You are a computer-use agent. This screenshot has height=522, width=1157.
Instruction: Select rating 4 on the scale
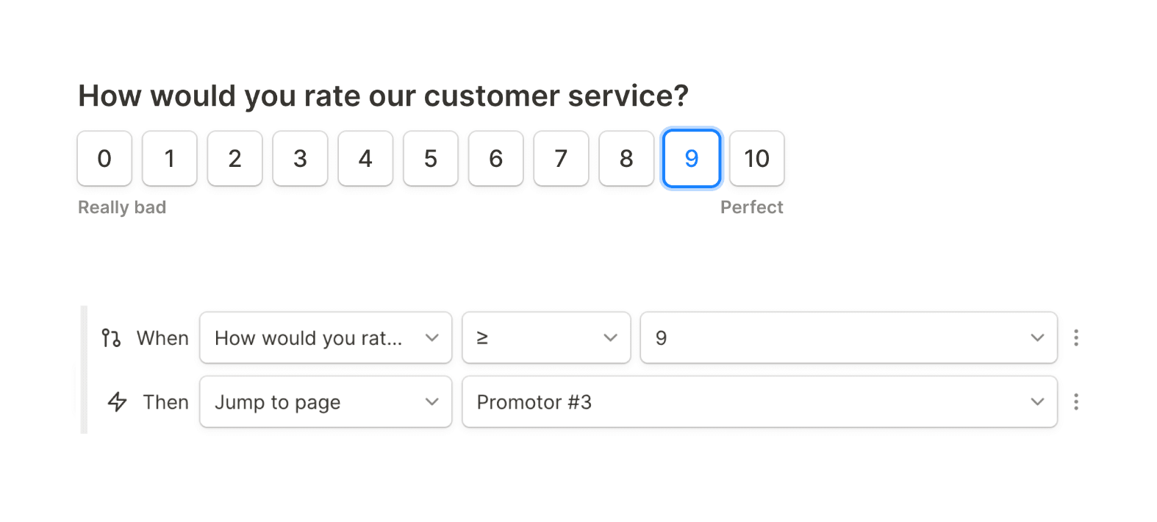[x=365, y=158]
